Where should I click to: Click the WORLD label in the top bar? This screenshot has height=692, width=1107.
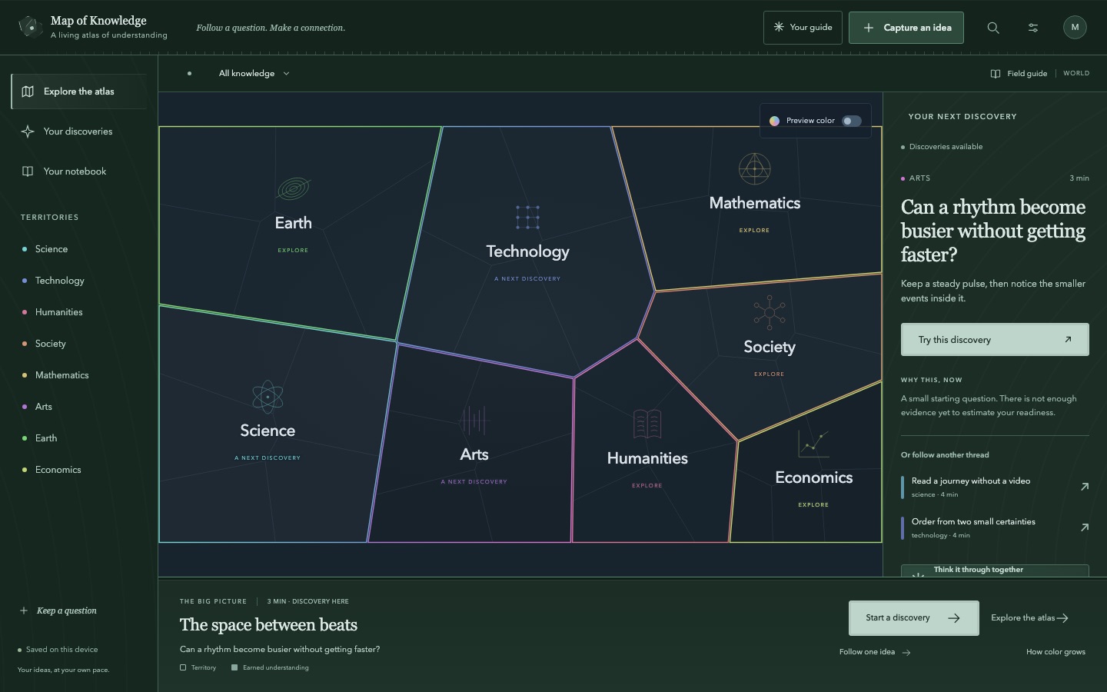[1076, 74]
